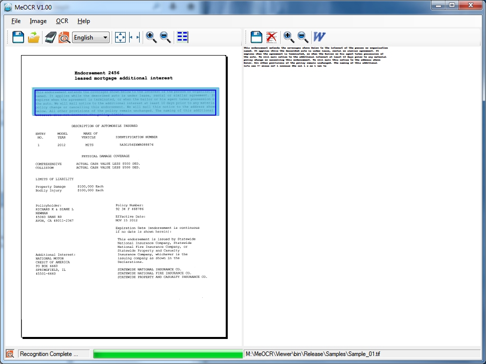The width and height of the screenshot is (486, 364).
Task: Acquire an image with the scanner icon
Action: point(50,37)
